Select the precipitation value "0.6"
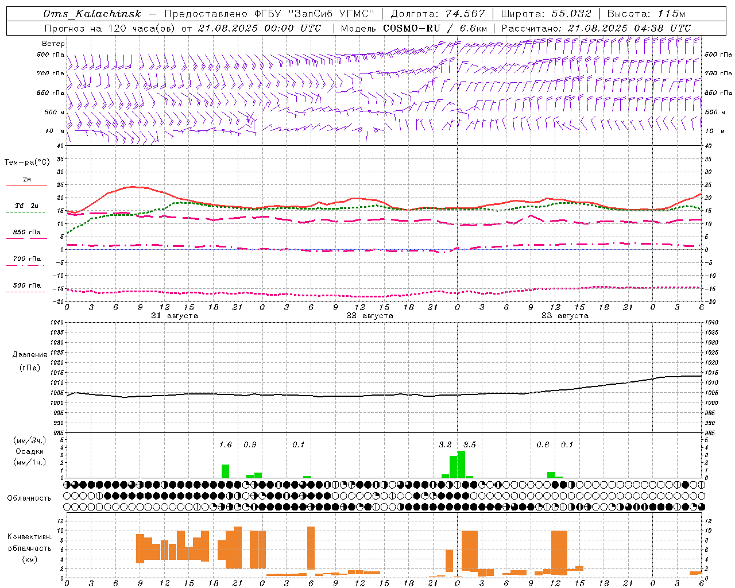 (x=543, y=445)
